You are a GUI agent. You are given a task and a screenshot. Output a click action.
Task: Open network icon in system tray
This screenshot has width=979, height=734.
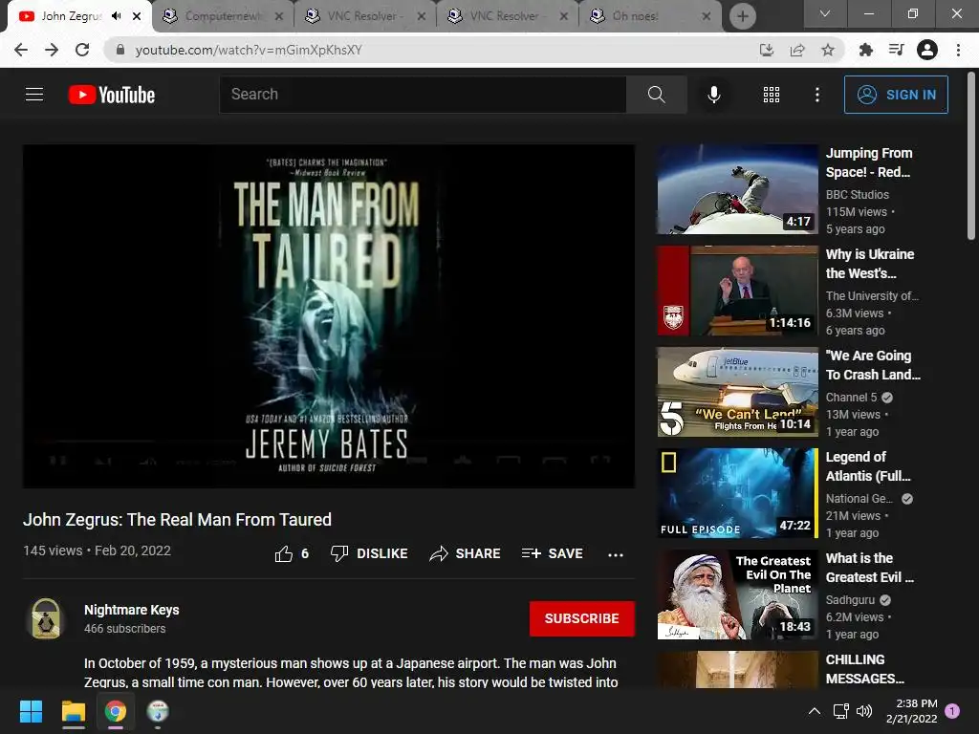[x=840, y=711]
